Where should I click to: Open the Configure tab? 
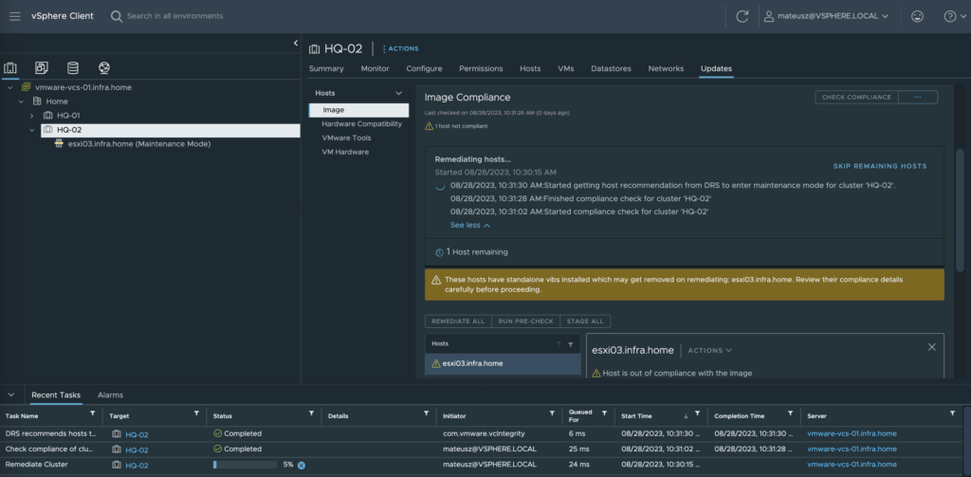click(424, 69)
